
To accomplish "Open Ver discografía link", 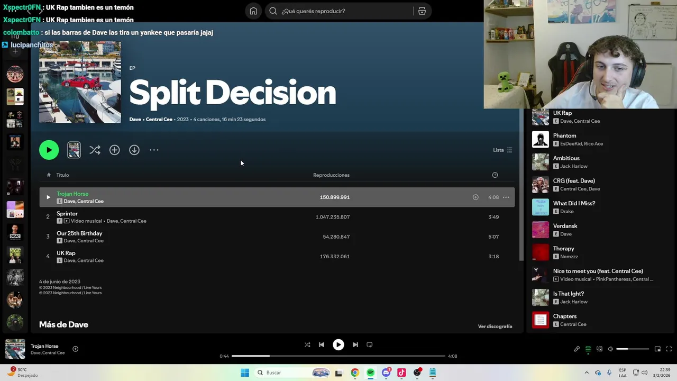I will click(x=495, y=326).
